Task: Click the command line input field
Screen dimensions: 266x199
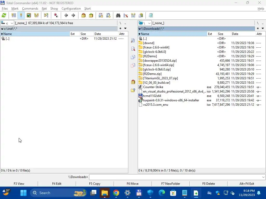Action: pos(175,177)
